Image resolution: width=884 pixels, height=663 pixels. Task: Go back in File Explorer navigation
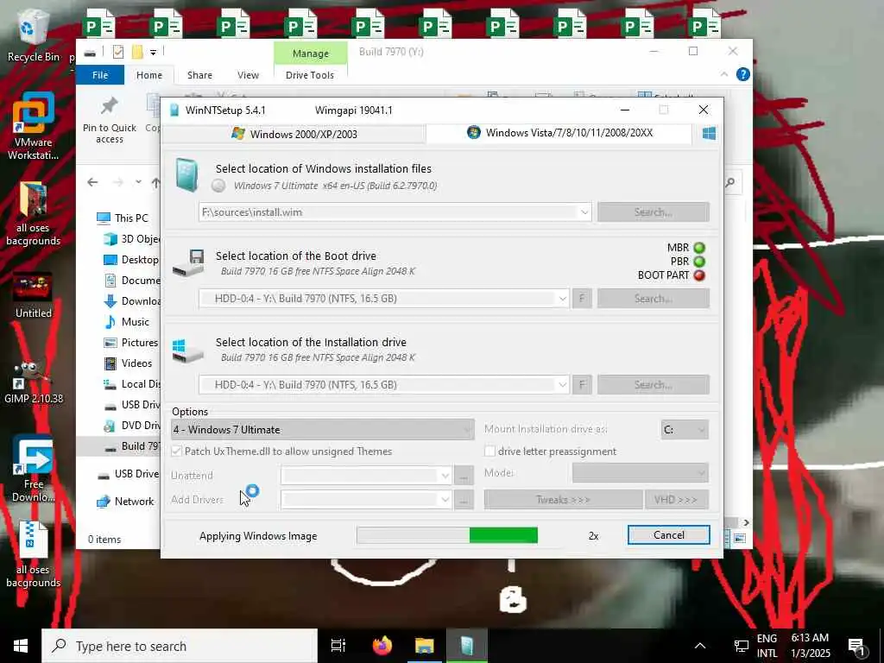pyautogui.click(x=92, y=182)
